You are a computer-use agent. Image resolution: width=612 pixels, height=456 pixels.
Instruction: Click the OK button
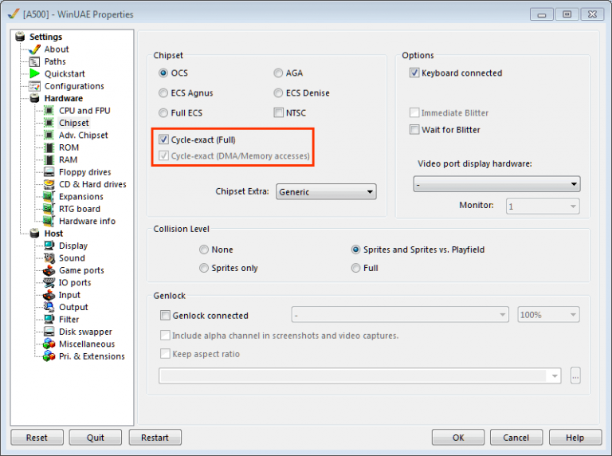(x=457, y=438)
